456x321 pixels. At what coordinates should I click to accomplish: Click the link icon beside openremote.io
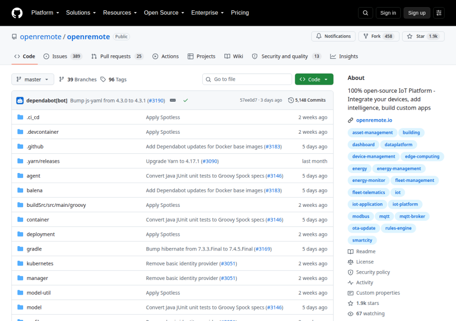point(350,120)
